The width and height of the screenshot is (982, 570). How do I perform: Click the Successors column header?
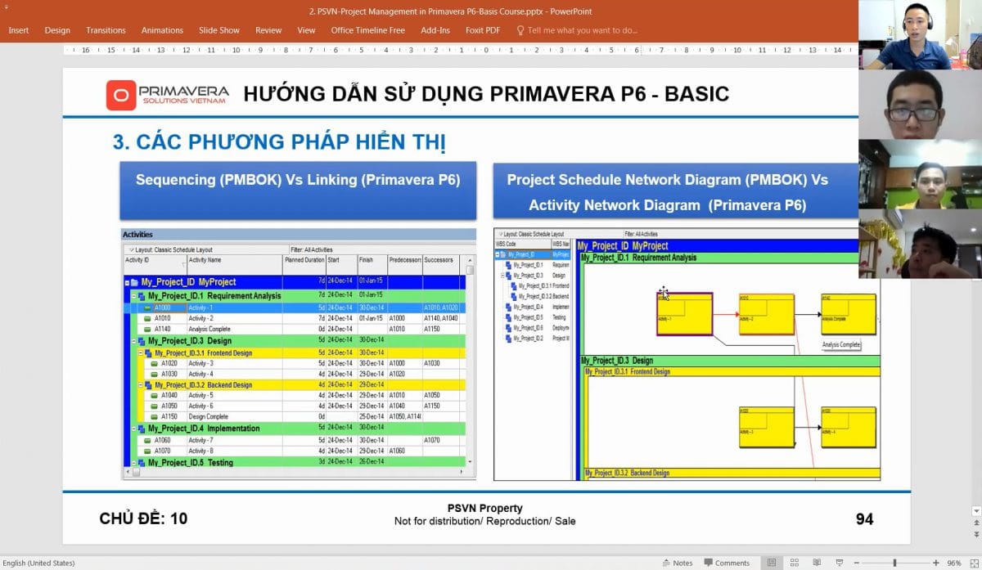click(443, 263)
